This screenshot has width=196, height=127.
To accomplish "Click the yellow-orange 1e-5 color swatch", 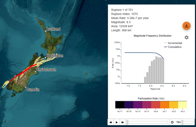I will click(174, 105).
